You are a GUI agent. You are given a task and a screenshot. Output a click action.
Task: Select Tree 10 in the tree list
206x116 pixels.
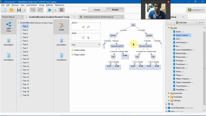pos(26,59)
